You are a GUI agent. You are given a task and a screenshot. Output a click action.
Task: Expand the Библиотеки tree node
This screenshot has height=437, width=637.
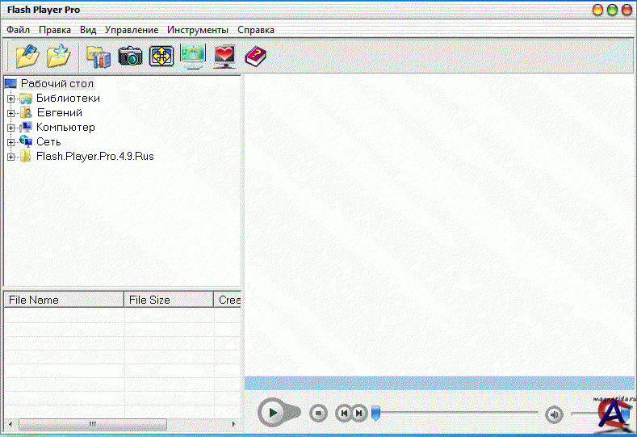(x=11, y=99)
